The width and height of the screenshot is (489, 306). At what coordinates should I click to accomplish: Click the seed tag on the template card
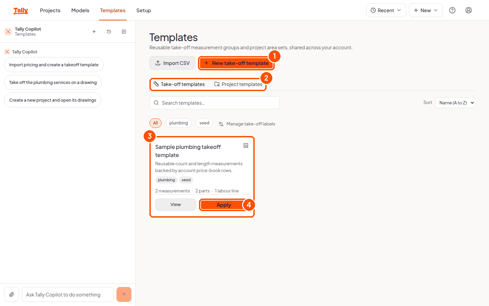coord(186,180)
